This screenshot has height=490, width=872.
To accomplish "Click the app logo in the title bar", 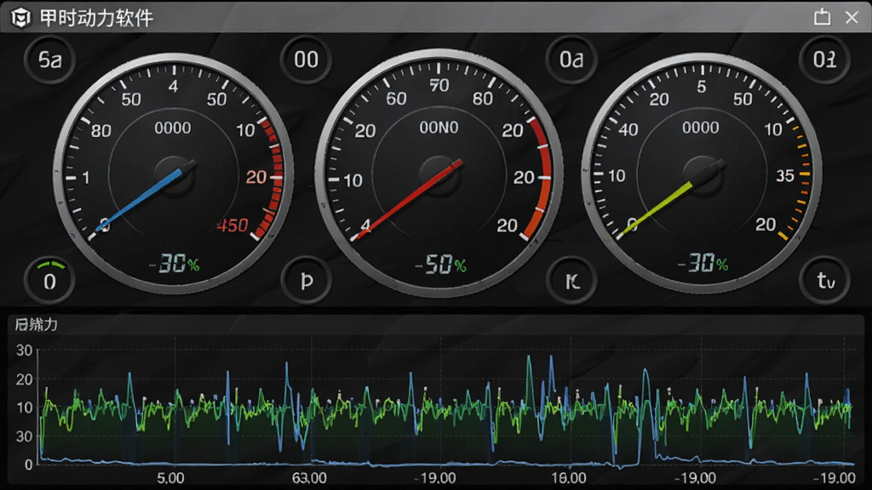I will 20,18.
